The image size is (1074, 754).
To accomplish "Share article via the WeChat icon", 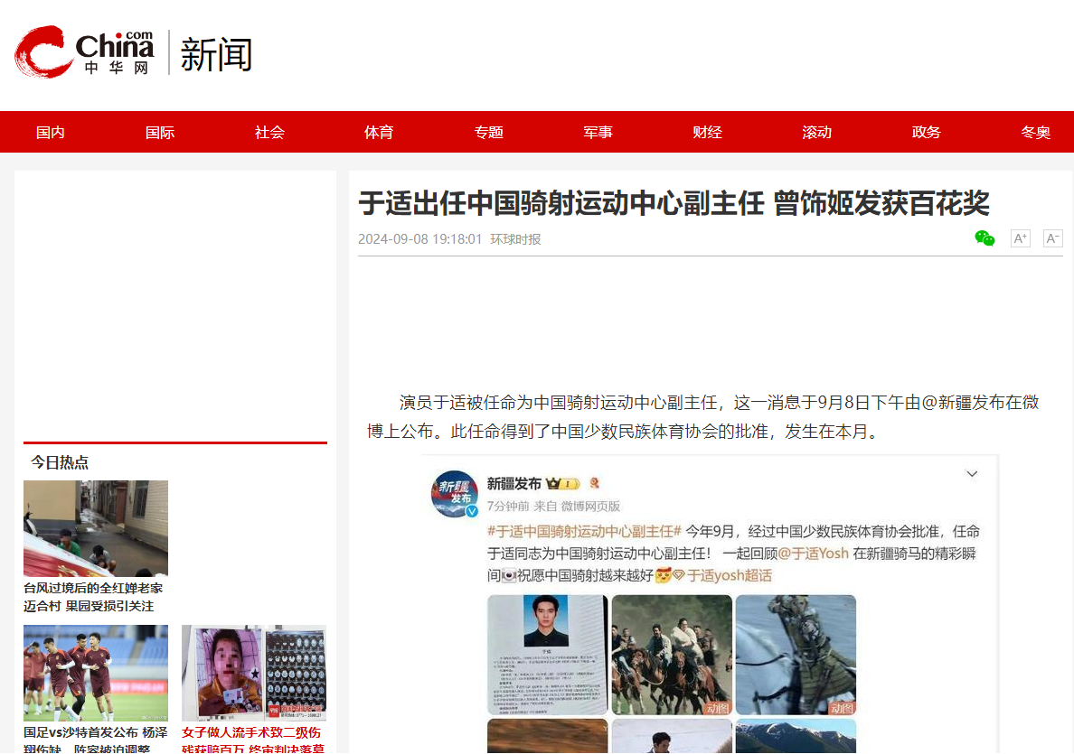I will (985, 238).
